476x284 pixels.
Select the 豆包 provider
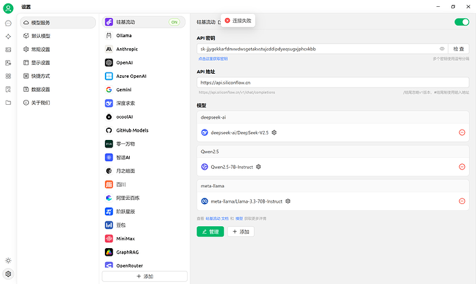pyautogui.click(x=143, y=225)
